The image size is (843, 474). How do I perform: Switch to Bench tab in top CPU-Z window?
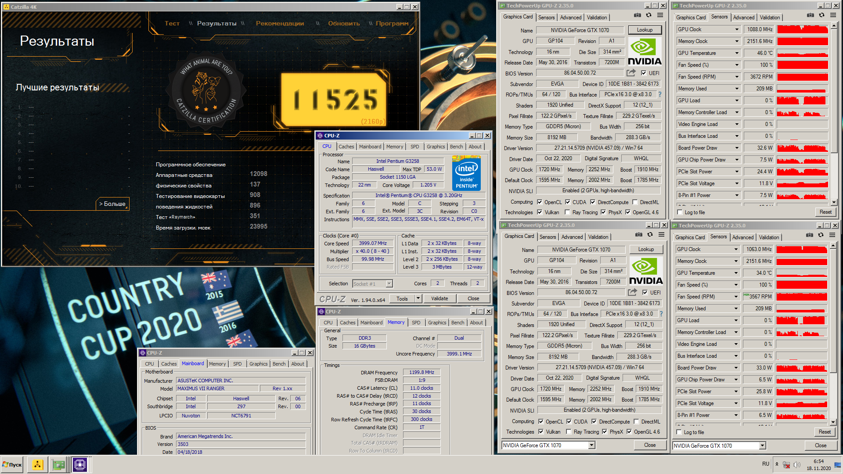456,147
